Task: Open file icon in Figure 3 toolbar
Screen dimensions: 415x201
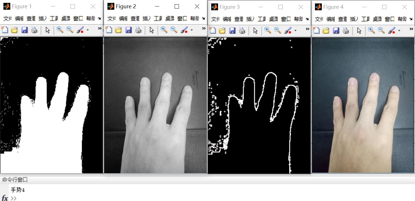Action: tap(222, 30)
